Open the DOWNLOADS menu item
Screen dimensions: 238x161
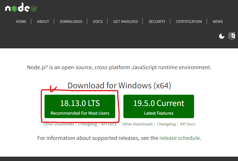pos(71,22)
